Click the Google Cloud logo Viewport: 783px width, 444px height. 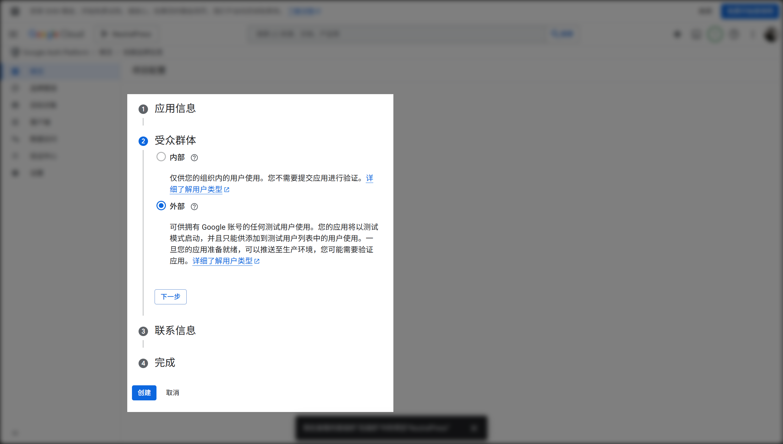click(57, 34)
